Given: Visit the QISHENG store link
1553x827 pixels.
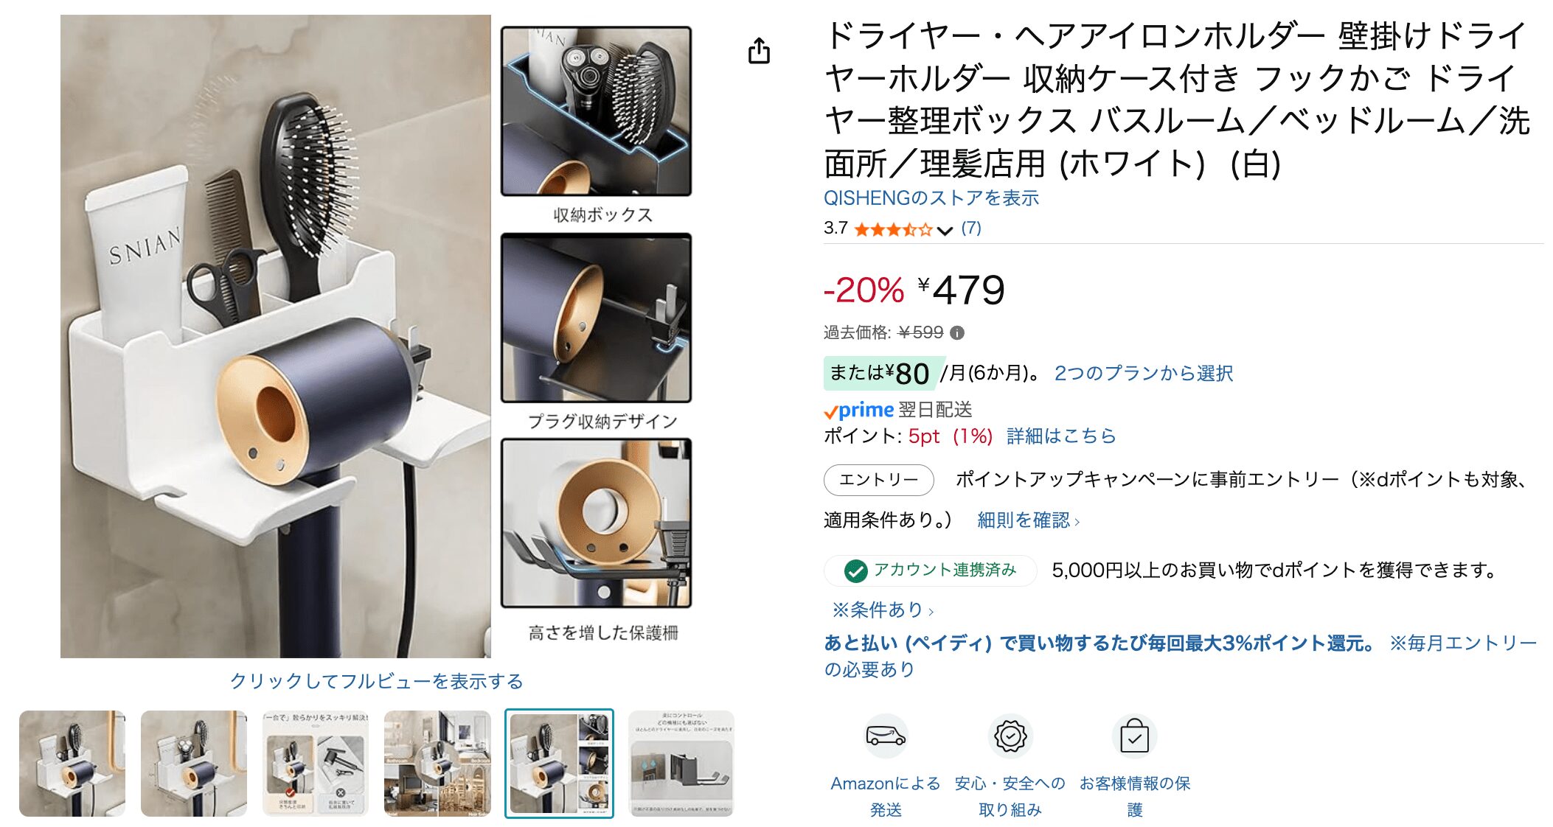Looking at the screenshot, I should pos(931,198).
